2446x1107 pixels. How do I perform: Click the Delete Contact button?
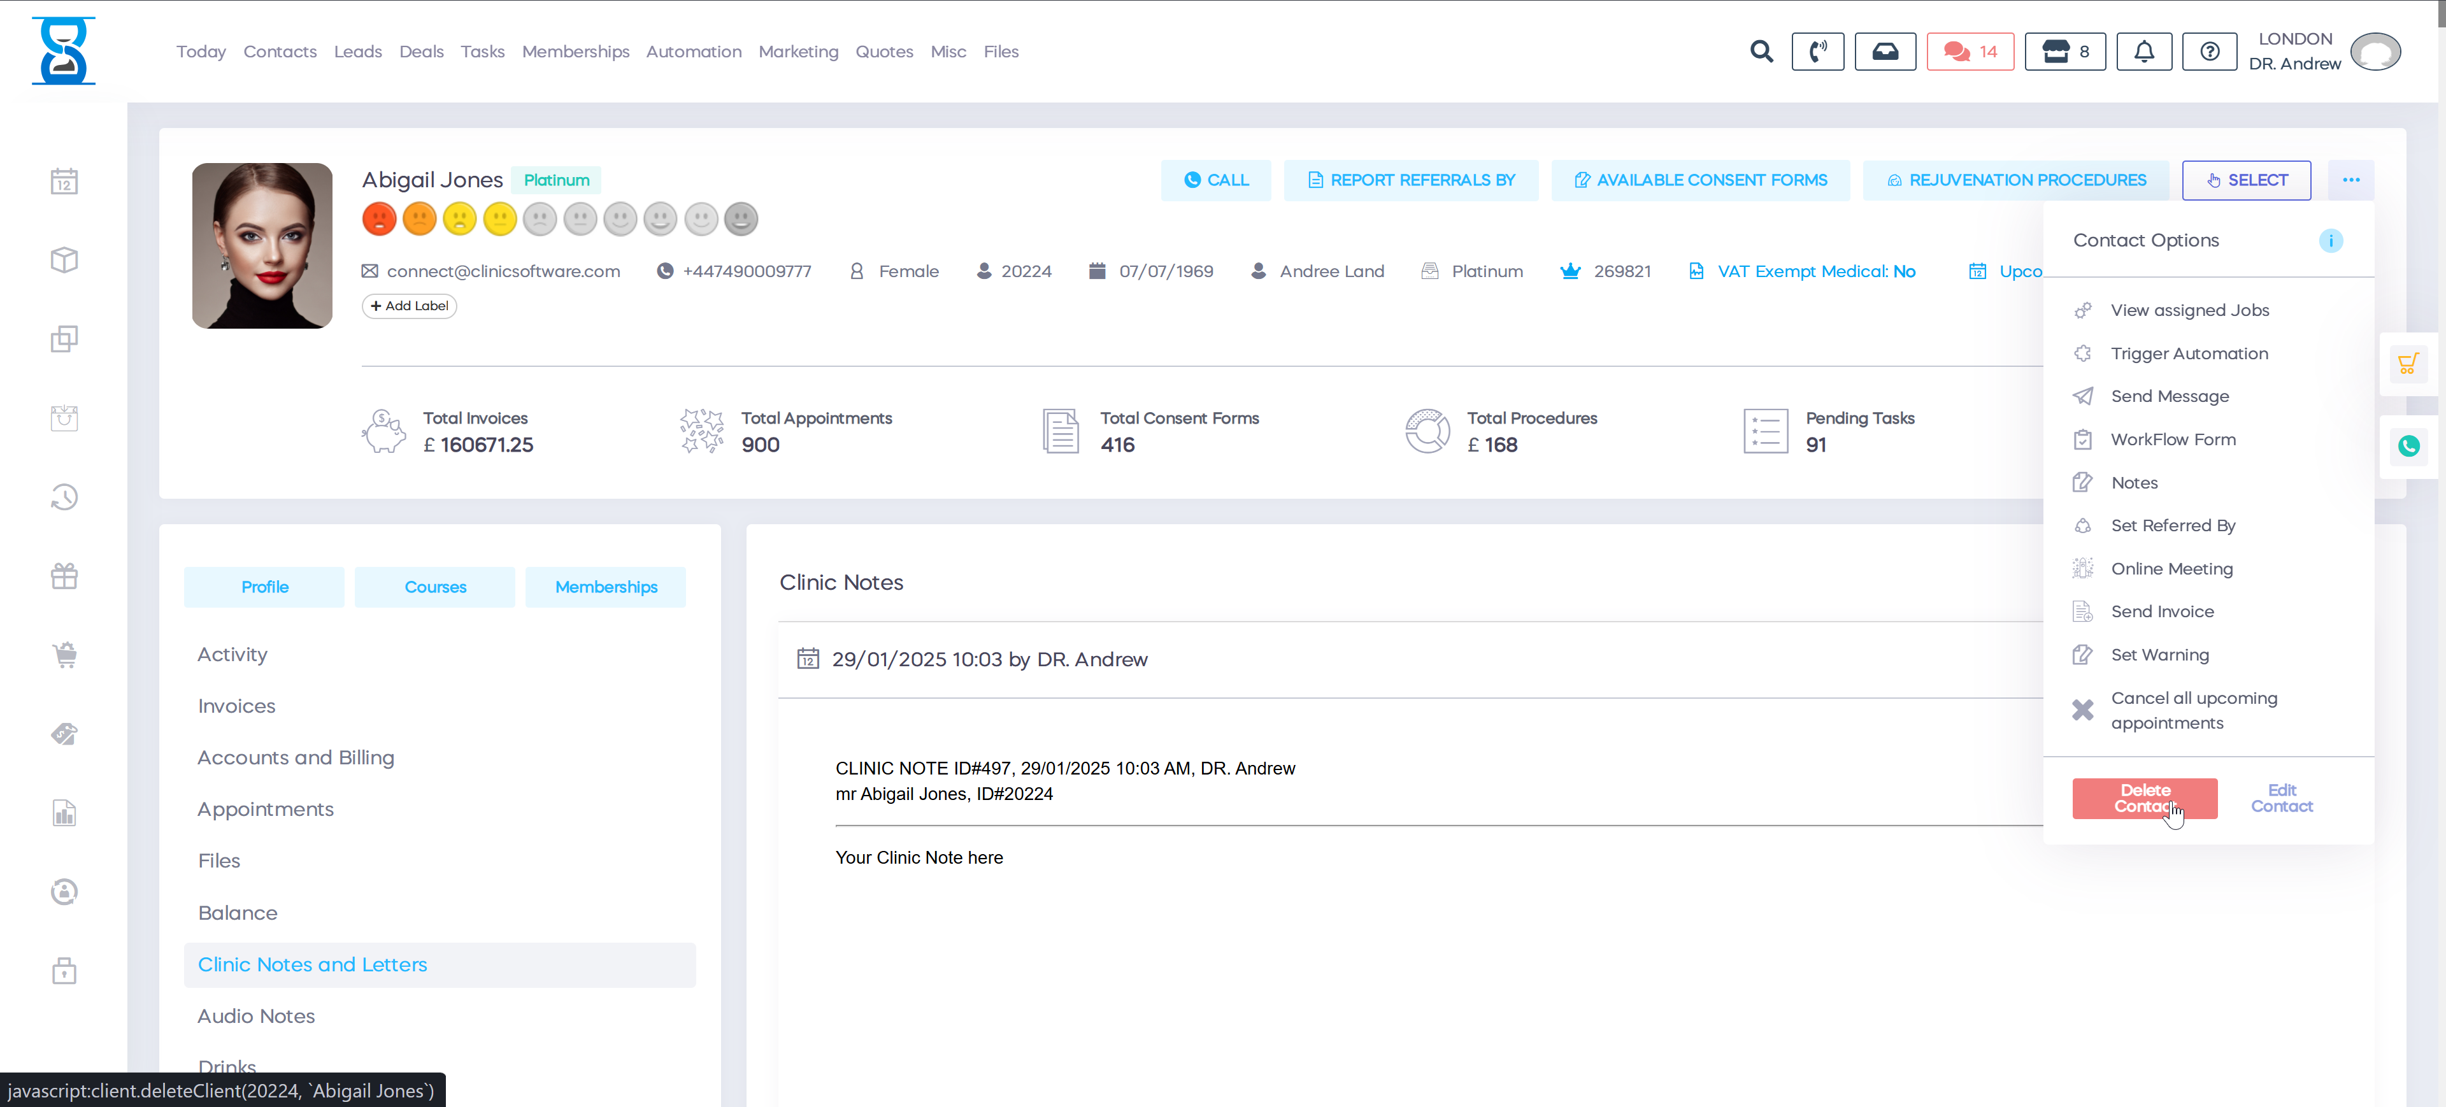click(2144, 799)
